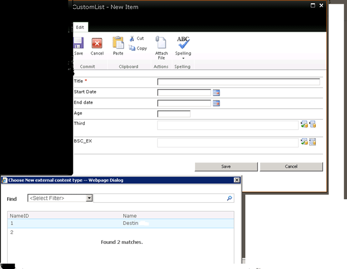This screenshot has height=269, width=347.
Task: Open the End date calendar picker
Action: (x=216, y=103)
